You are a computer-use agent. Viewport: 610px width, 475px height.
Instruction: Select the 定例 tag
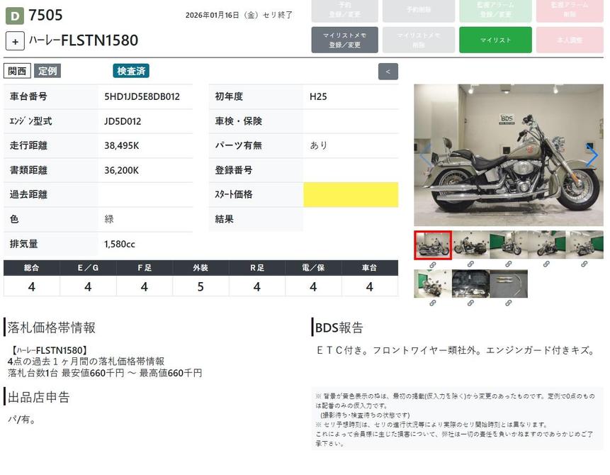[x=47, y=71]
